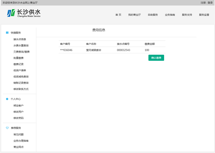Open 低保减免查询 in sidebar

coord(21,77)
